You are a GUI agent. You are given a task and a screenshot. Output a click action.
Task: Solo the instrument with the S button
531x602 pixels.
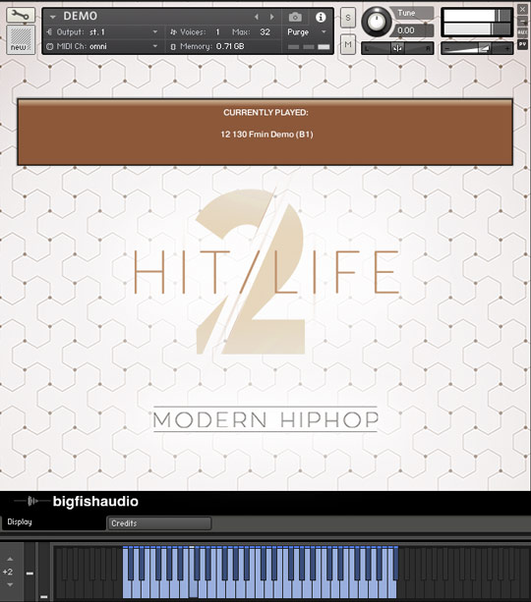pos(347,18)
